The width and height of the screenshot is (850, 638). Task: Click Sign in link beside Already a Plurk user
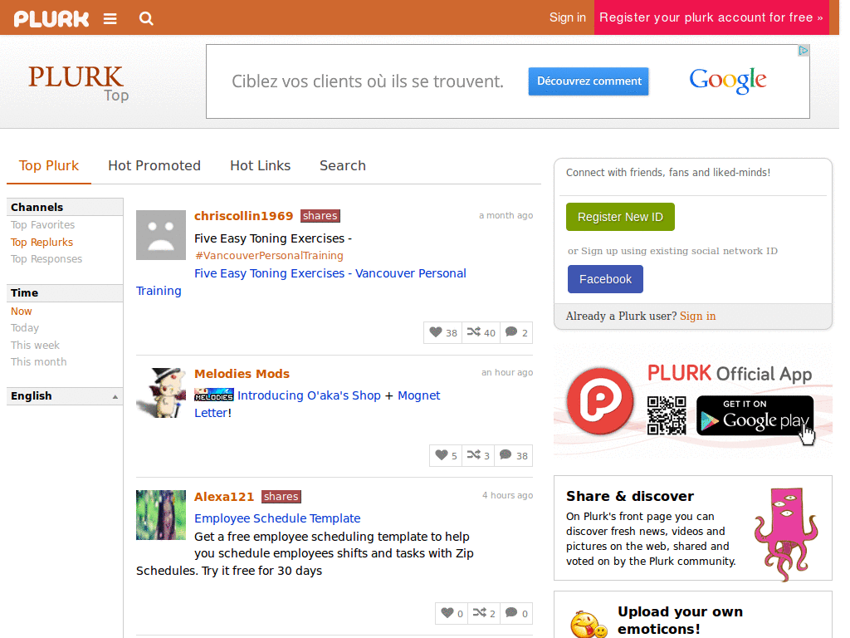(x=697, y=316)
